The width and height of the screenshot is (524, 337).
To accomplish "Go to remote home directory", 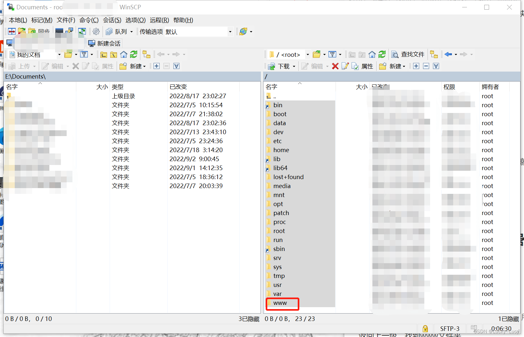I will click(372, 55).
